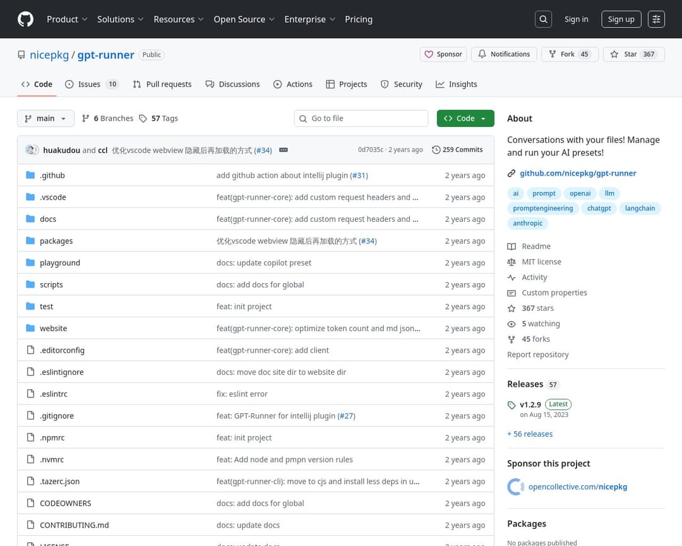Image resolution: width=682 pixels, height=546 pixels.
Task: Select the anthropic topic tag
Action: coord(527,223)
